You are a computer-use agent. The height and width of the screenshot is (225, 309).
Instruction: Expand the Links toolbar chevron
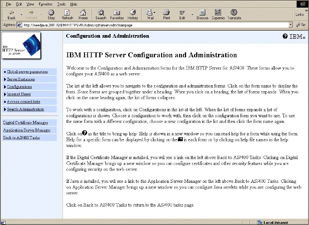point(306,11)
